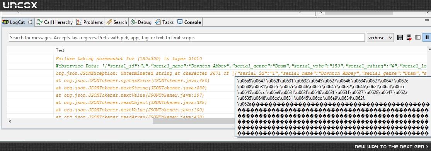Click the LogCat tab Android icon
This screenshot has width=431, height=151.
[x=5, y=22]
